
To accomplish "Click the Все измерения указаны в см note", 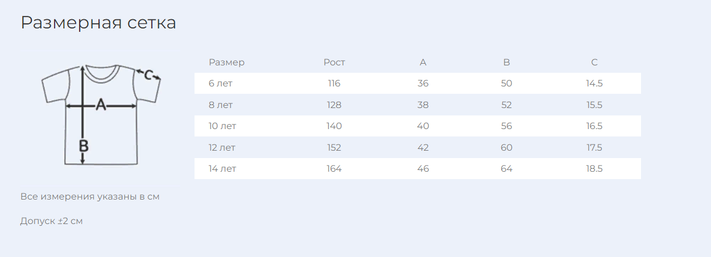I will click(90, 197).
